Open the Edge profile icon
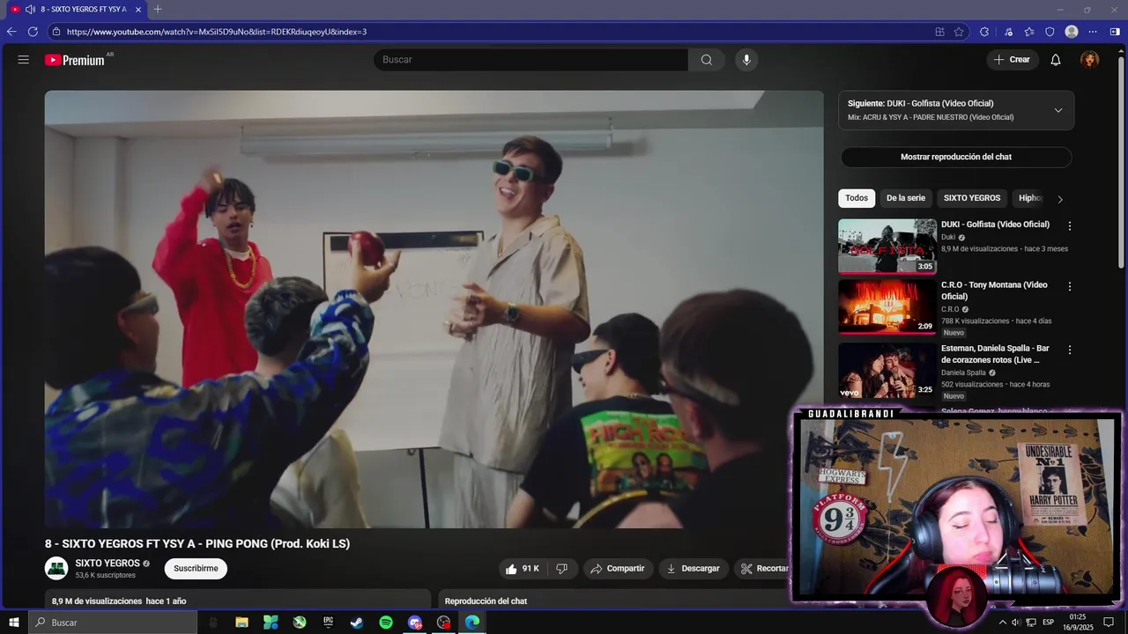 coord(1072,32)
